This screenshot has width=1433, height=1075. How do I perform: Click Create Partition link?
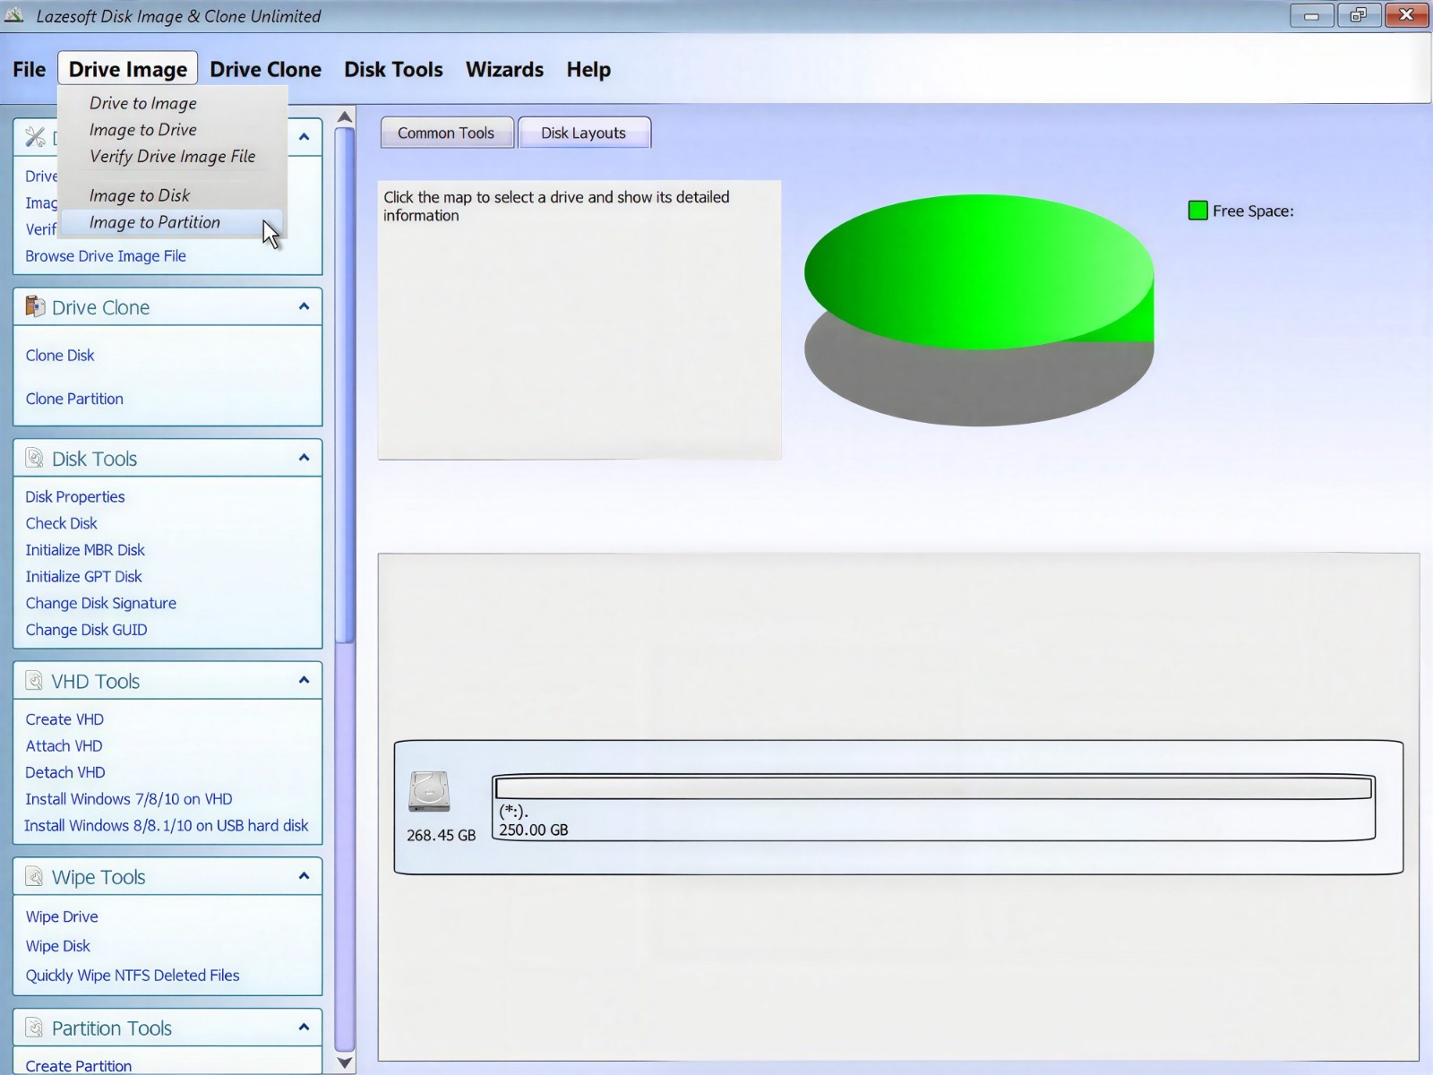(x=79, y=1066)
